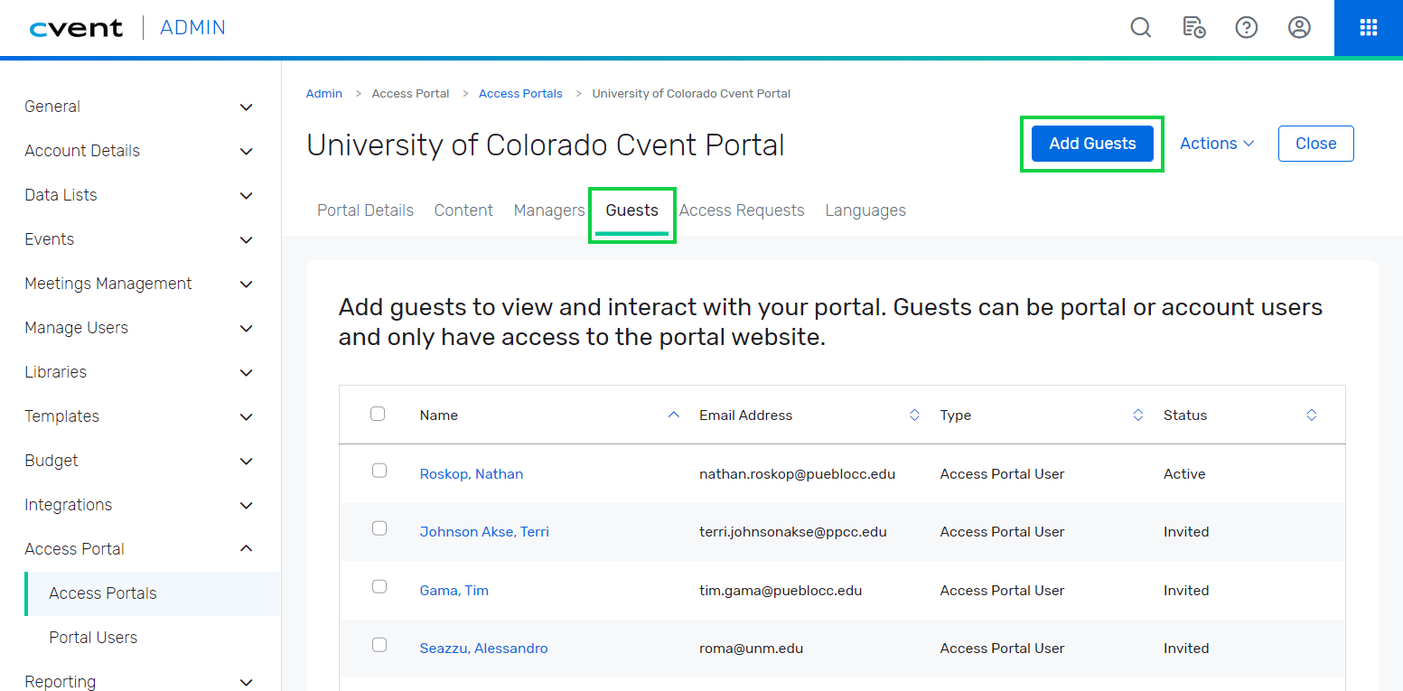Image resolution: width=1403 pixels, height=691 pixels.
Task: Select Access Portals in sidebar
Action: (153, 593)
